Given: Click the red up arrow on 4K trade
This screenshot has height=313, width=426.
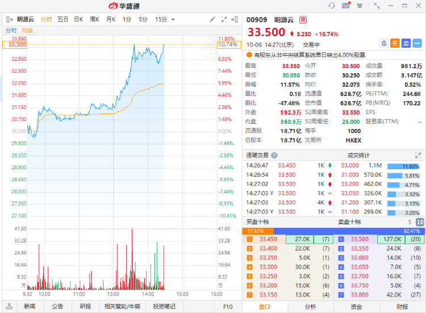Looking at the screenshot, I should point(330,202).
